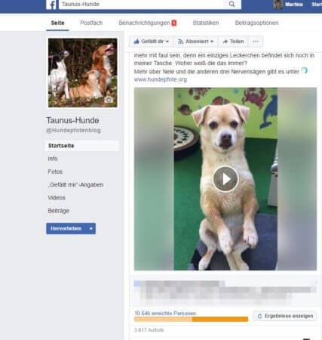Switch to the Postfach tab
The image size is (322, 340).
pos(91,23)
